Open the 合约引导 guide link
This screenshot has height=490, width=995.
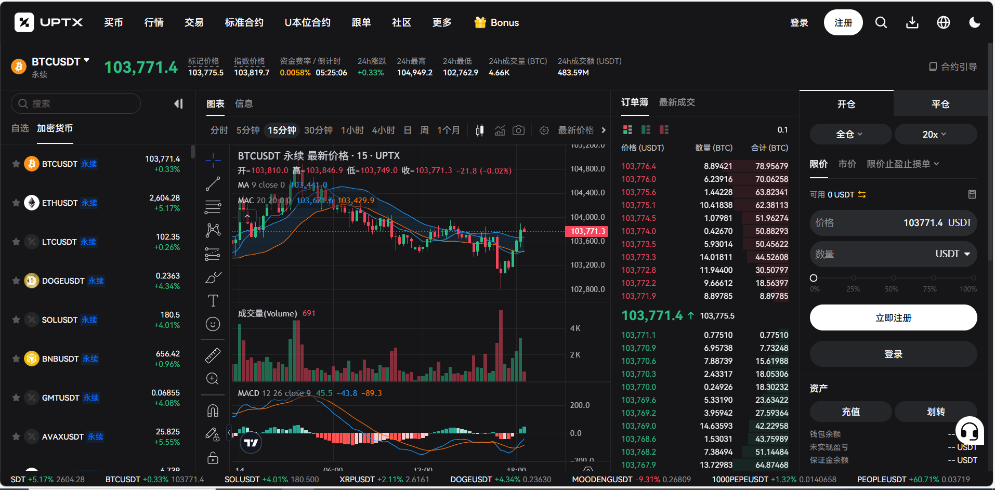point(953,67)
